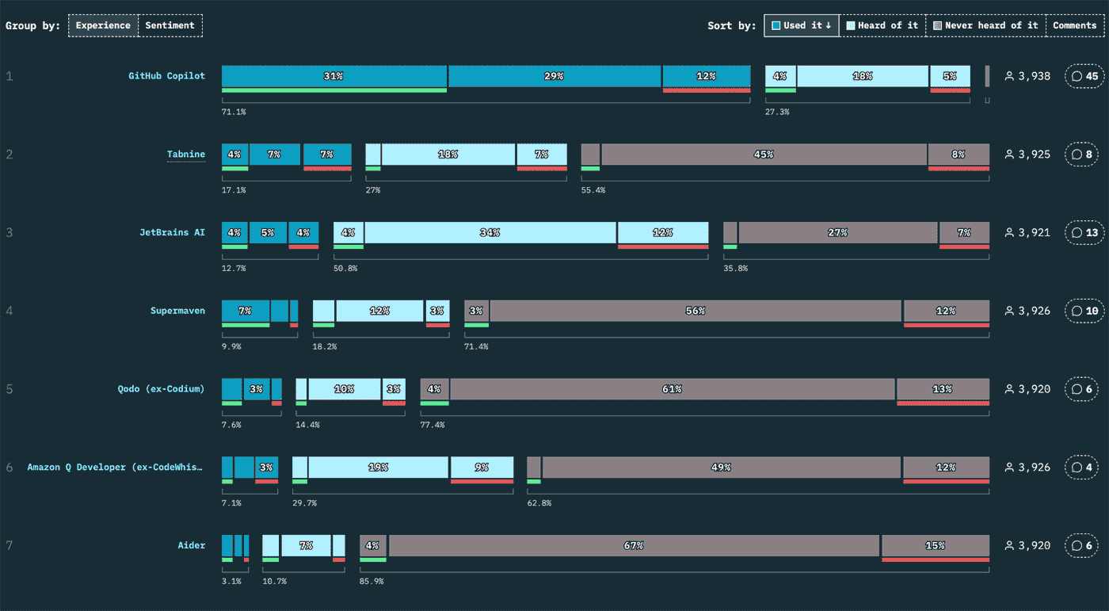This screenshot has height=611, width=1109.
Task: Follow the JetBrains AI link
Action: pyautogui.click(x=173, y=233)
